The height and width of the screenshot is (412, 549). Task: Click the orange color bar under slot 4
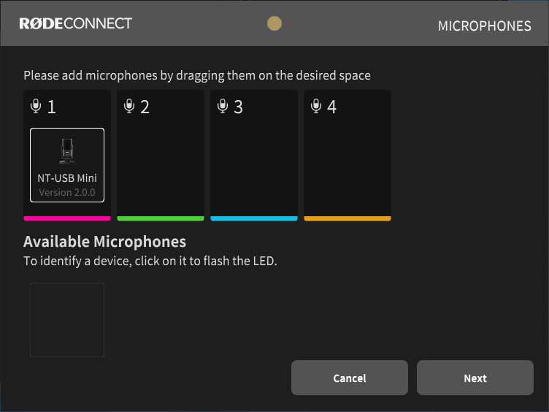point(348,218)
